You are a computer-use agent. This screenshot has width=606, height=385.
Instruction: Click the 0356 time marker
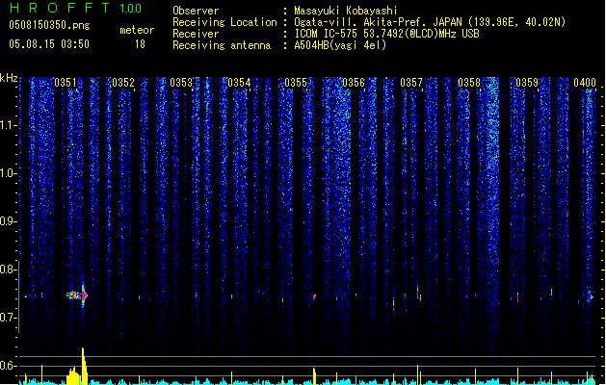pyautogui.click(x=354, y=83)
